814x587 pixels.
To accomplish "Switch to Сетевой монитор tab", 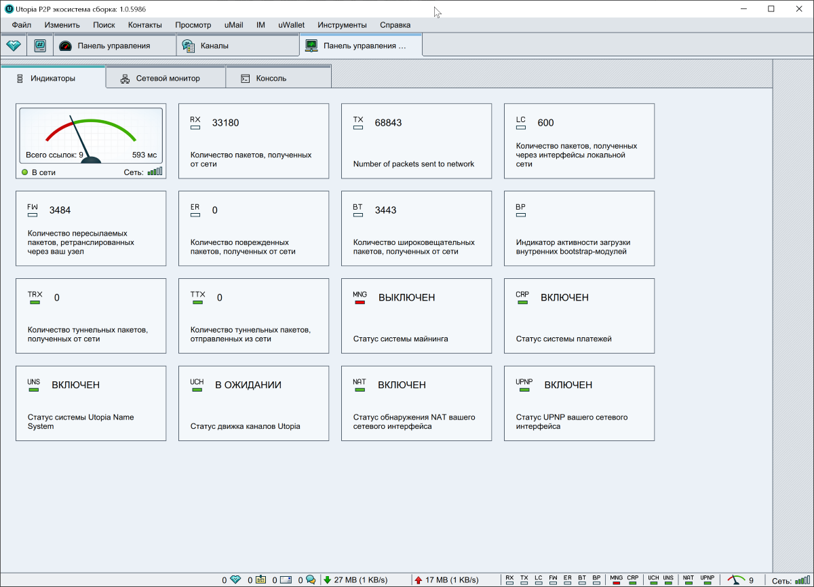I will (166, 78).
